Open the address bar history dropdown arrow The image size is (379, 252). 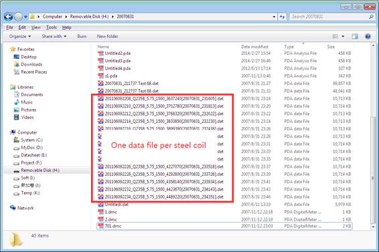[274, 17]
